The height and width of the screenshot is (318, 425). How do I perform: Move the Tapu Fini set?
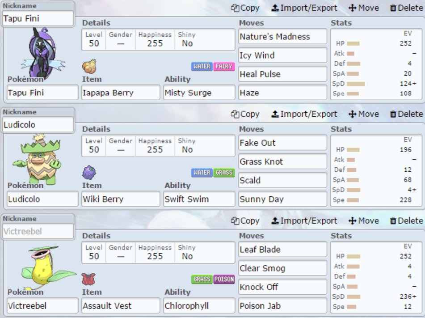[x=364, y=8]
